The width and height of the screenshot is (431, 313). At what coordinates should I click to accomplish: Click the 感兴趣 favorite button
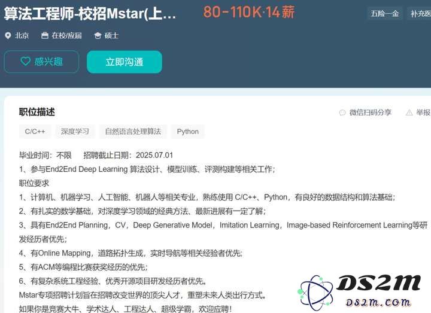[41, 62]
